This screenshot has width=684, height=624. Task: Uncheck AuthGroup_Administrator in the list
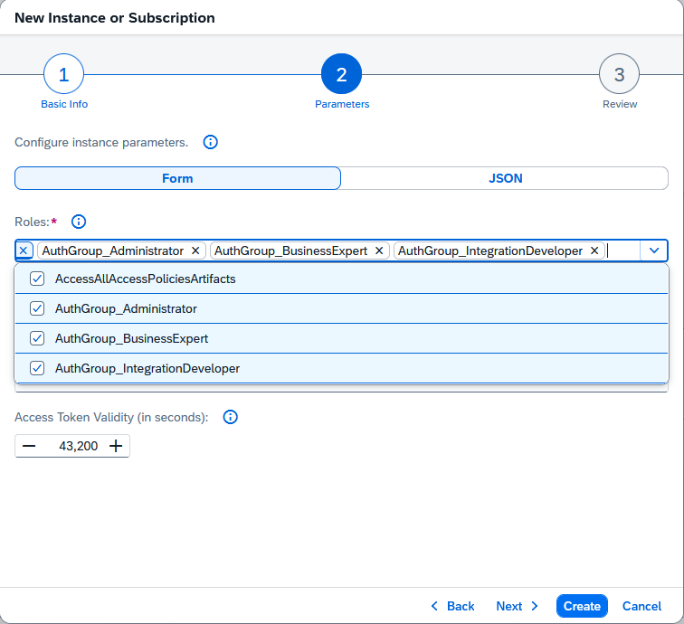(37, 308)
